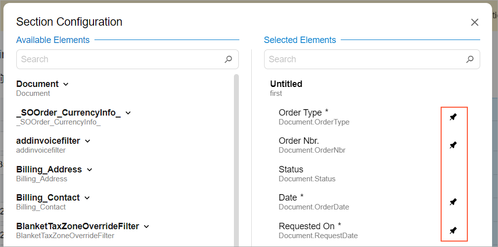The image size is (498, 247).
Task: Expand the Document group chevron
Action: click(x=66, y=84)
